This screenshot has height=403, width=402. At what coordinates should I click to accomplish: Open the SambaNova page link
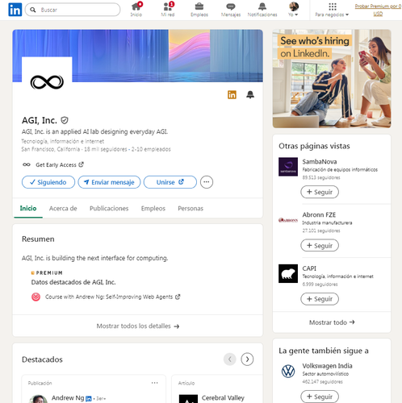tap(320, 162)
